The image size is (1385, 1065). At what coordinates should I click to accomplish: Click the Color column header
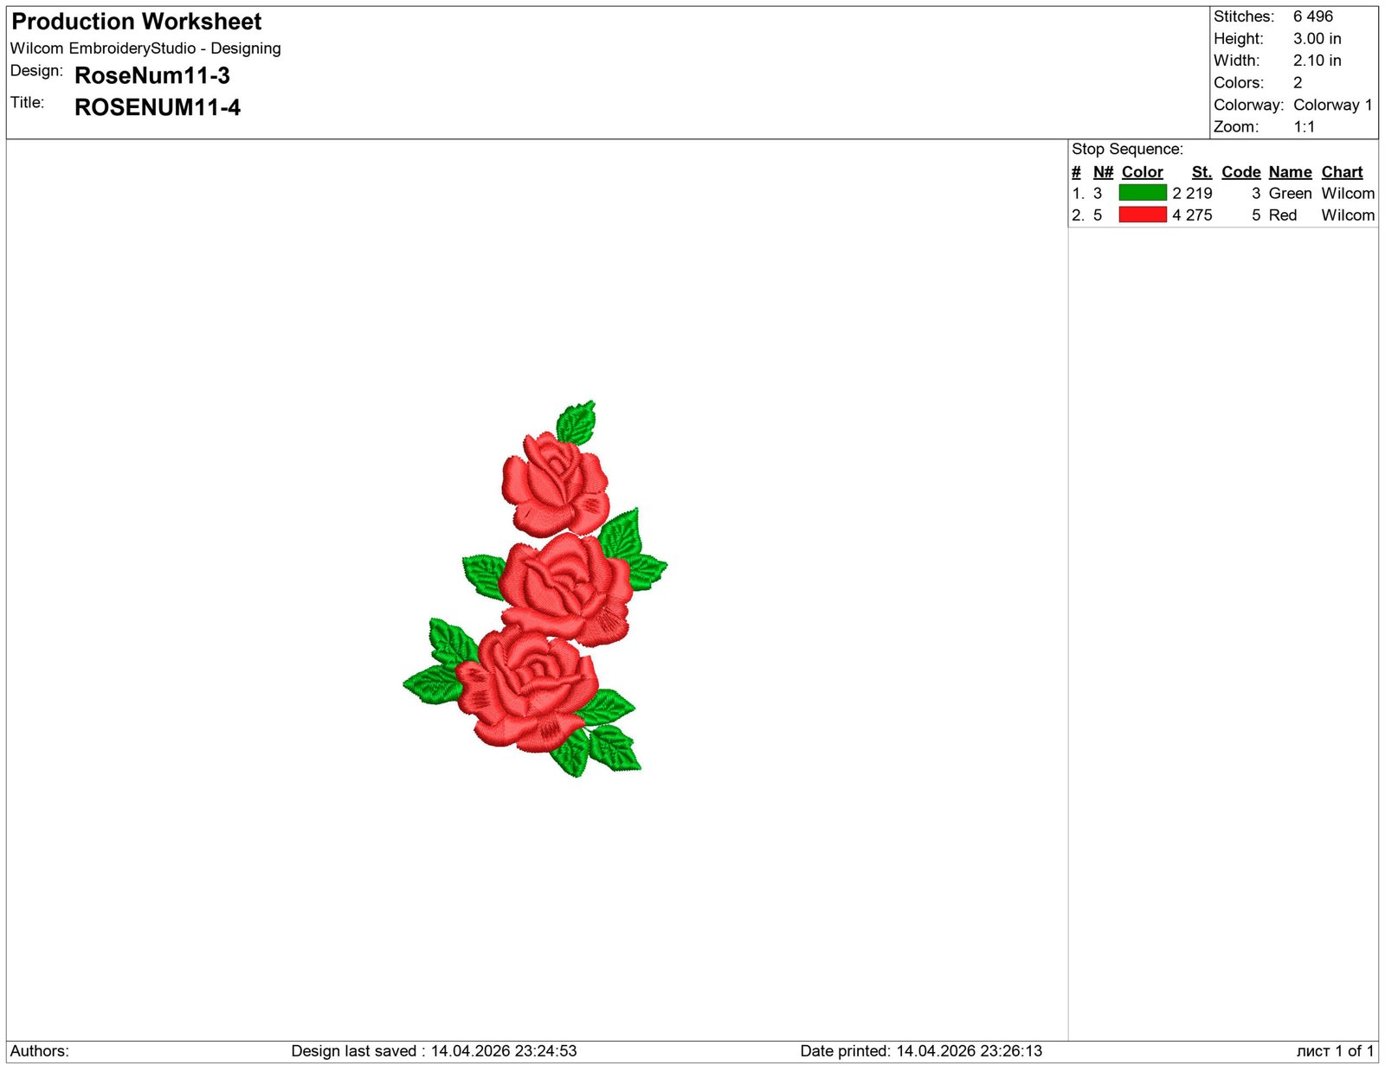[1142, 171]
